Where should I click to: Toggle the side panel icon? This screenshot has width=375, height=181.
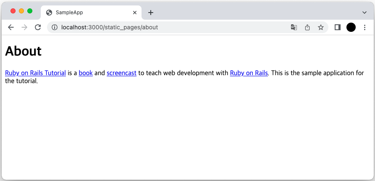coord(338,27)
